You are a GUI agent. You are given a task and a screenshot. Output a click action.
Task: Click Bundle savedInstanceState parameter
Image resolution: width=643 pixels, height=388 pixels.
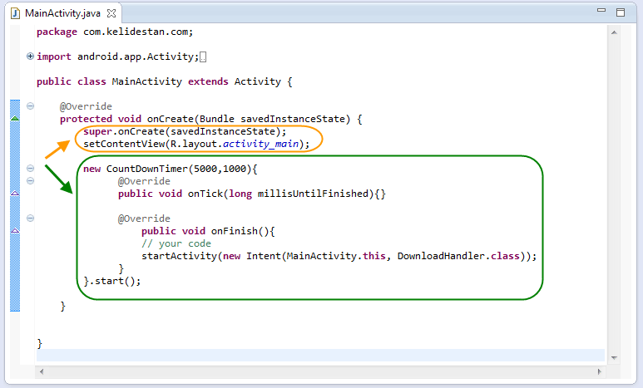point(272,120)
